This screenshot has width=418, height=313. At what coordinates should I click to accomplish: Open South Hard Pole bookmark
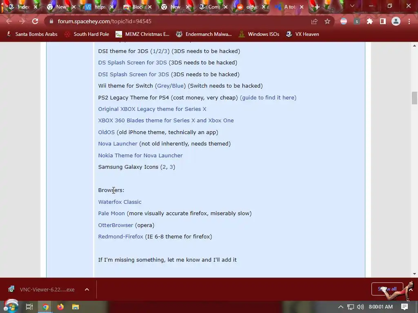pos(87,34)
